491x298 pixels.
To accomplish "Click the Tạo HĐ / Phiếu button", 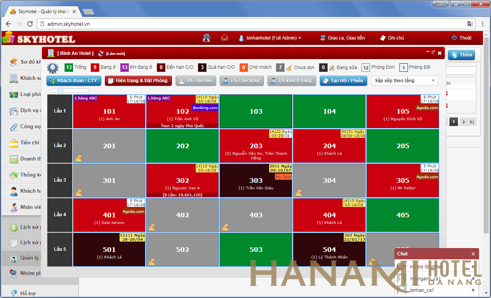I will [x=343, y=81].
